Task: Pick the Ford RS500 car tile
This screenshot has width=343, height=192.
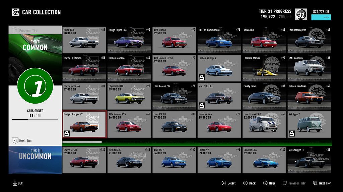Action: 174,124
